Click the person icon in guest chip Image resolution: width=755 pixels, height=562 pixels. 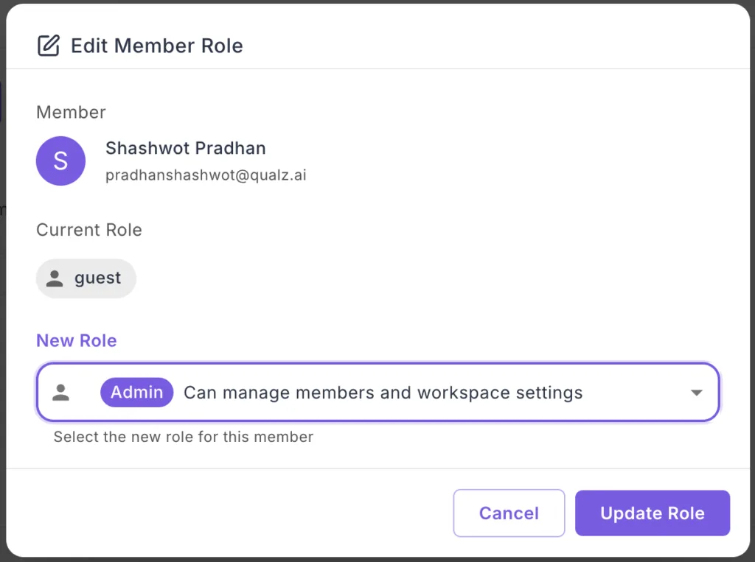(x=55, y=278)
